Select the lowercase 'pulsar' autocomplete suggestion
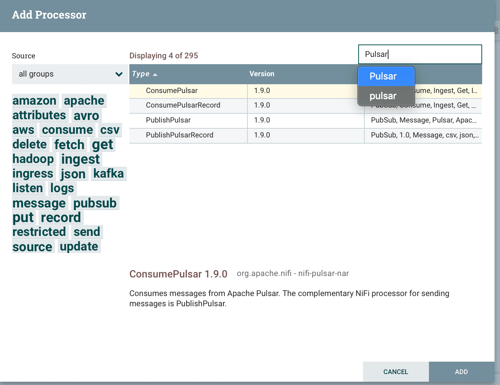500x385 pixels. coord(386,96)
